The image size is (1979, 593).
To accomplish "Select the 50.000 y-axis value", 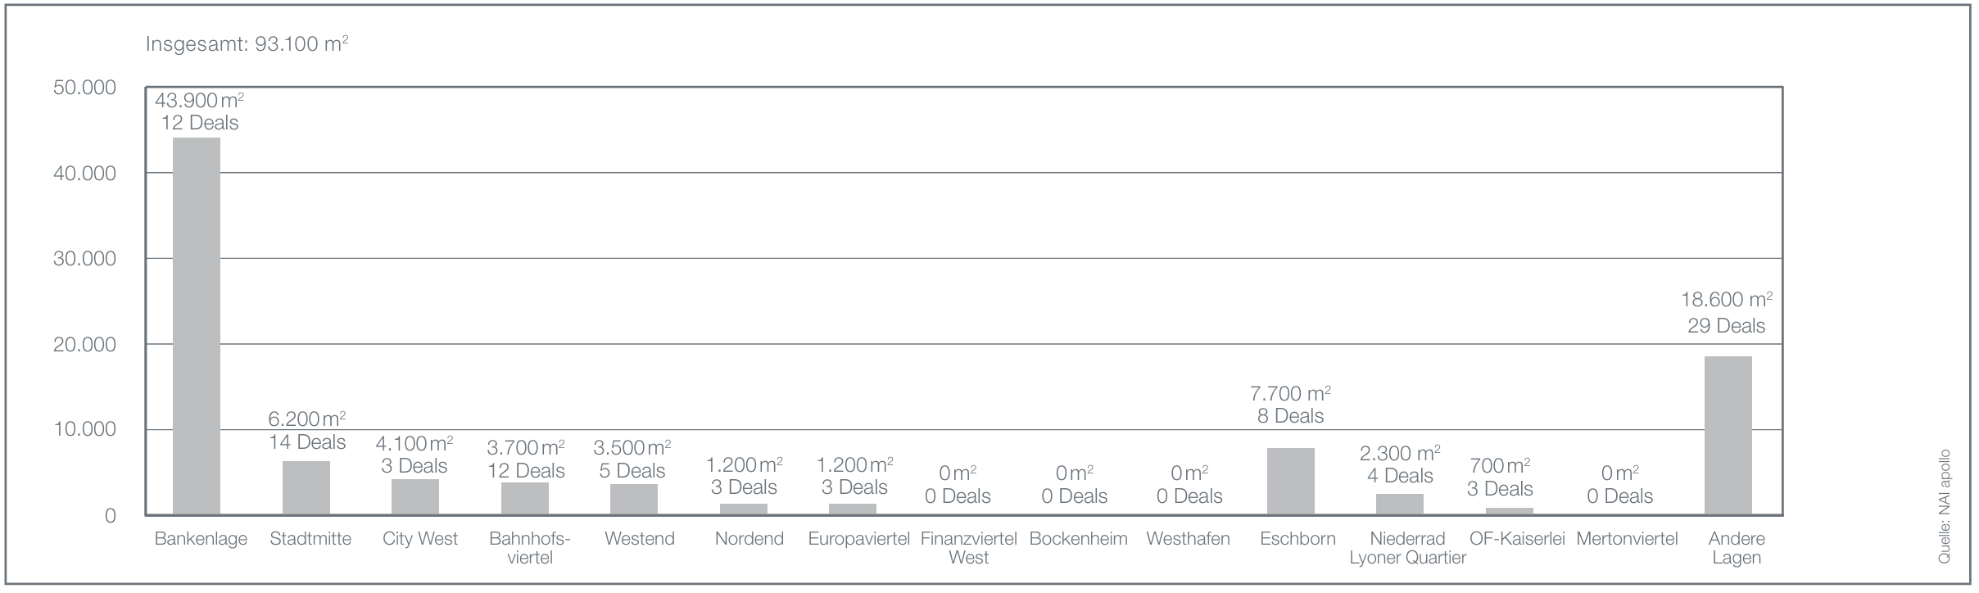I will (x=84, y=88).
